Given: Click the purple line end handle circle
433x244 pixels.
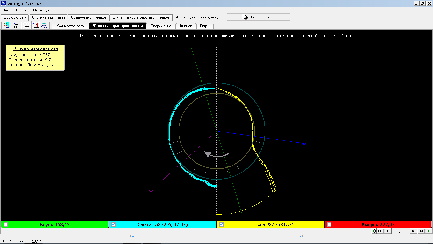Looking at the screenshot, I should 151,190.
